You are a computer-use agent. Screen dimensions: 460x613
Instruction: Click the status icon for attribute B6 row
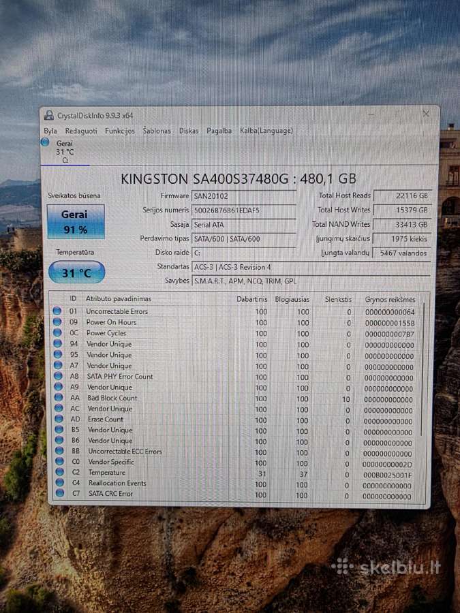click(59, 440)
